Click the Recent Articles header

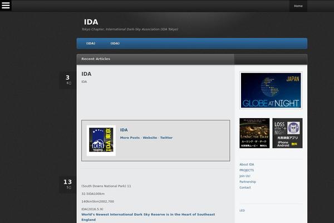point(96,59)
